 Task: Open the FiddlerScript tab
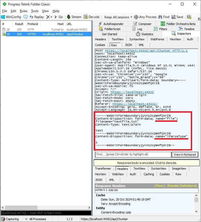[x=110, y=29]
